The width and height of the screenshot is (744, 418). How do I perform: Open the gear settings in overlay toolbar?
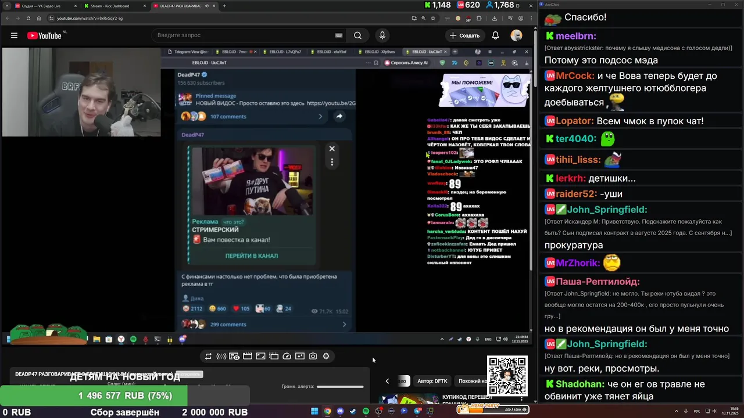326,356
